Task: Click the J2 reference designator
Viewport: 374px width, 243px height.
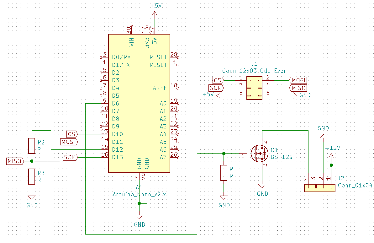Action: 341,178
